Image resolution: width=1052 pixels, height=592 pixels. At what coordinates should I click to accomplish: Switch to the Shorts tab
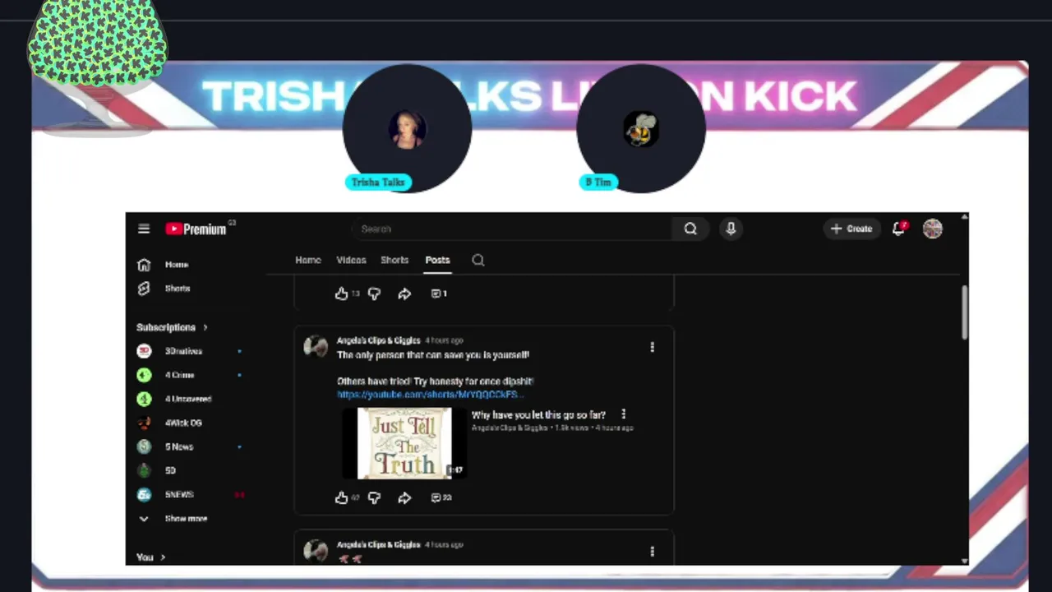pos(394,260)
